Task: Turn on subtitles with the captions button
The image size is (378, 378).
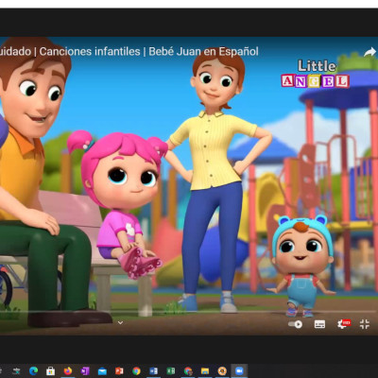Action: 319,324
